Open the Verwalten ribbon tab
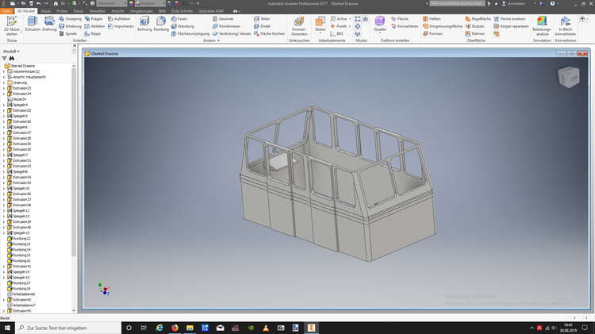595x334 pixels. (x=98, y=11)
